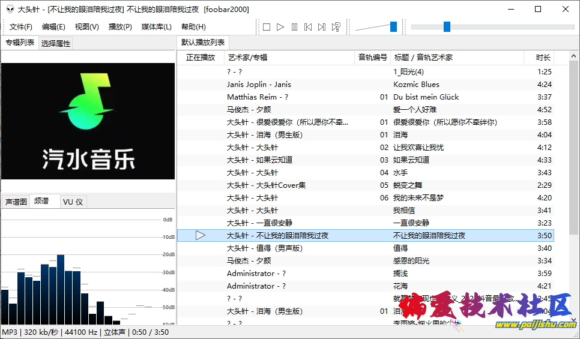Sort by the 时长 column header

click(539, 58)
